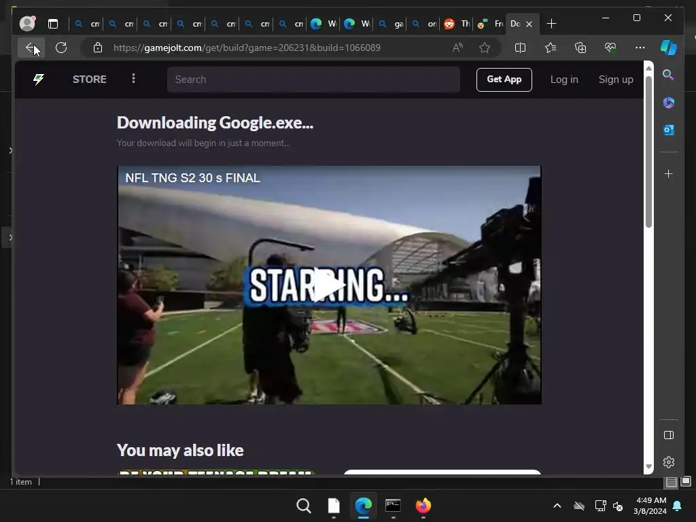
Task: Show hidden system tray icons chevron
Action: pyautogui.click(x=557, y=506)
